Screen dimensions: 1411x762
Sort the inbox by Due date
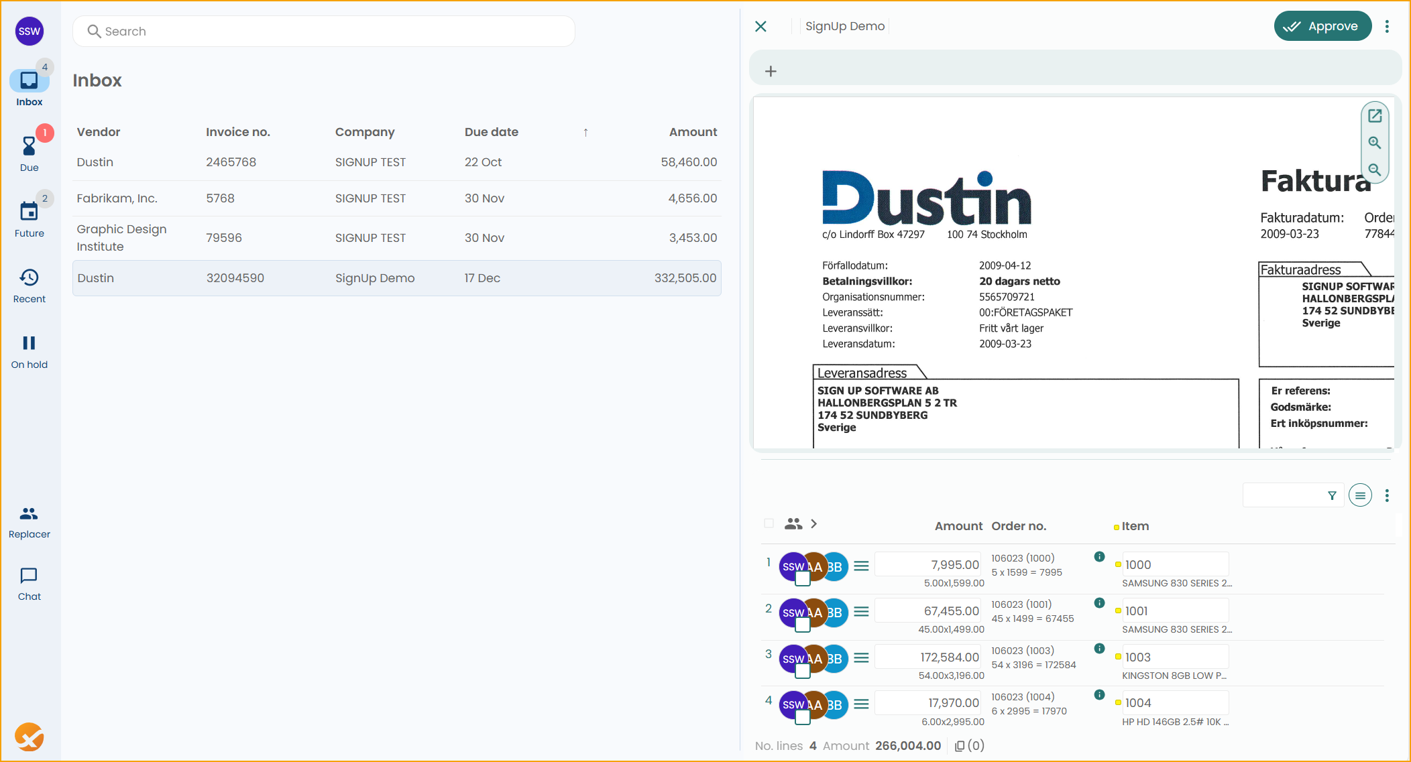pyautogui.click(x=492, y=132)
